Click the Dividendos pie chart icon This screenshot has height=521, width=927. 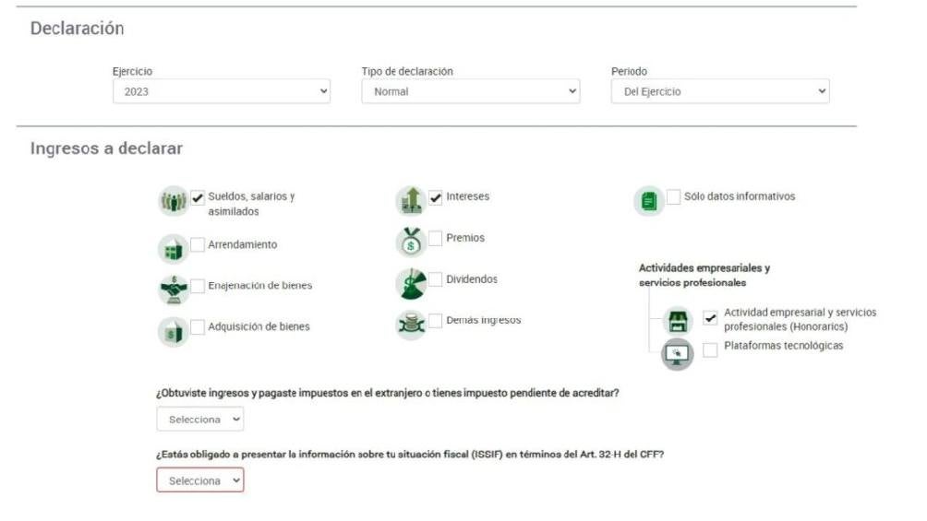point(410,283)
